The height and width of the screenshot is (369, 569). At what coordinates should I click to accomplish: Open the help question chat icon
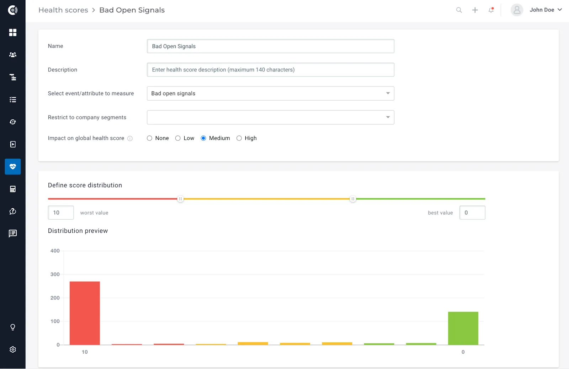point(13,211)
